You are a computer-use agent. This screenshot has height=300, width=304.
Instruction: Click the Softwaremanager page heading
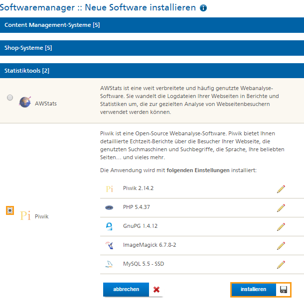click(x=98, y=7)
